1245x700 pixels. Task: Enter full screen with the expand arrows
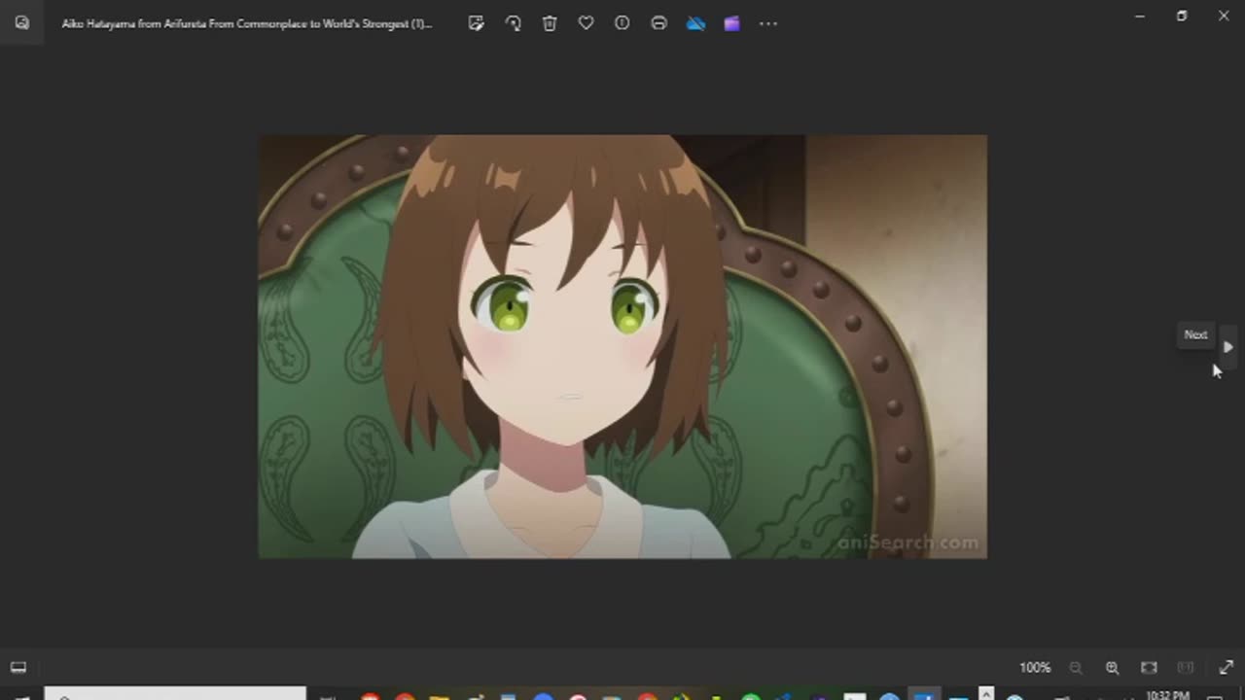click(1226, 668)
